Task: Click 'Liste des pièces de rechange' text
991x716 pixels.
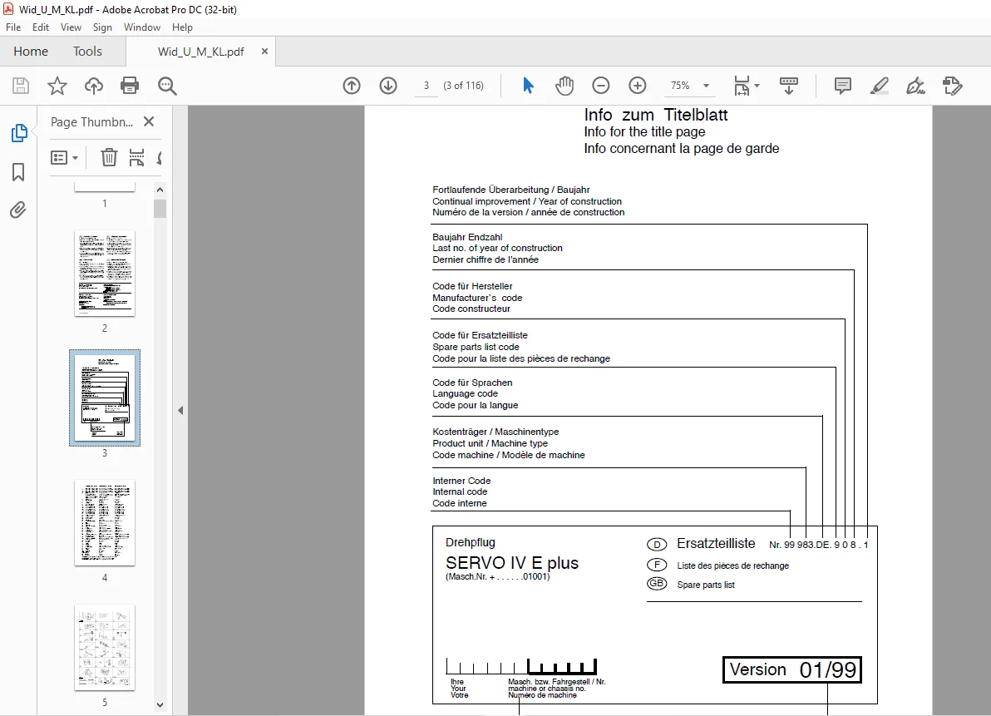Action: [x=732, y=565]
